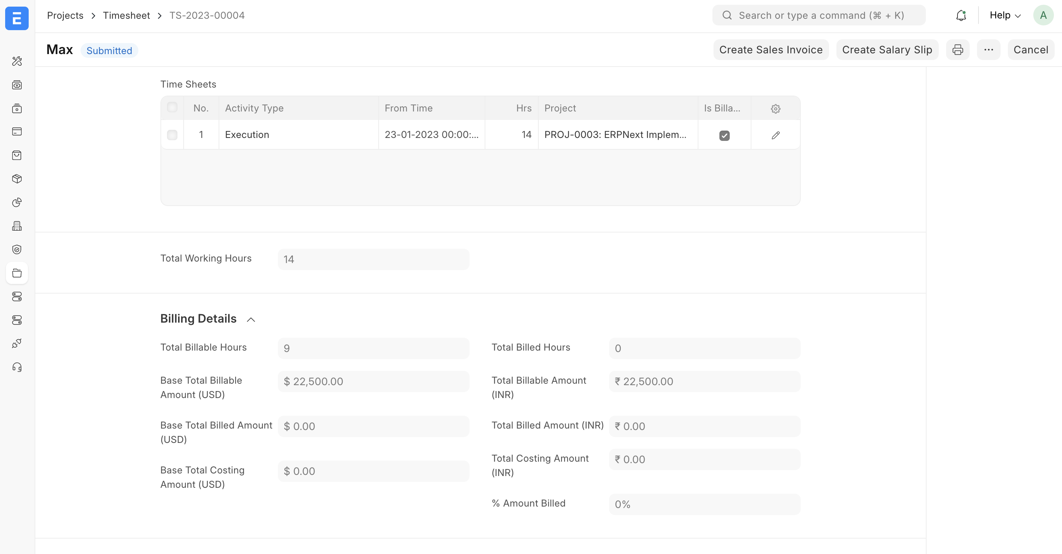Open the tools wrench icon in the sidebar
Image resolution: width=1062 pixels, height=554 pixels.
tap(17, 61)
